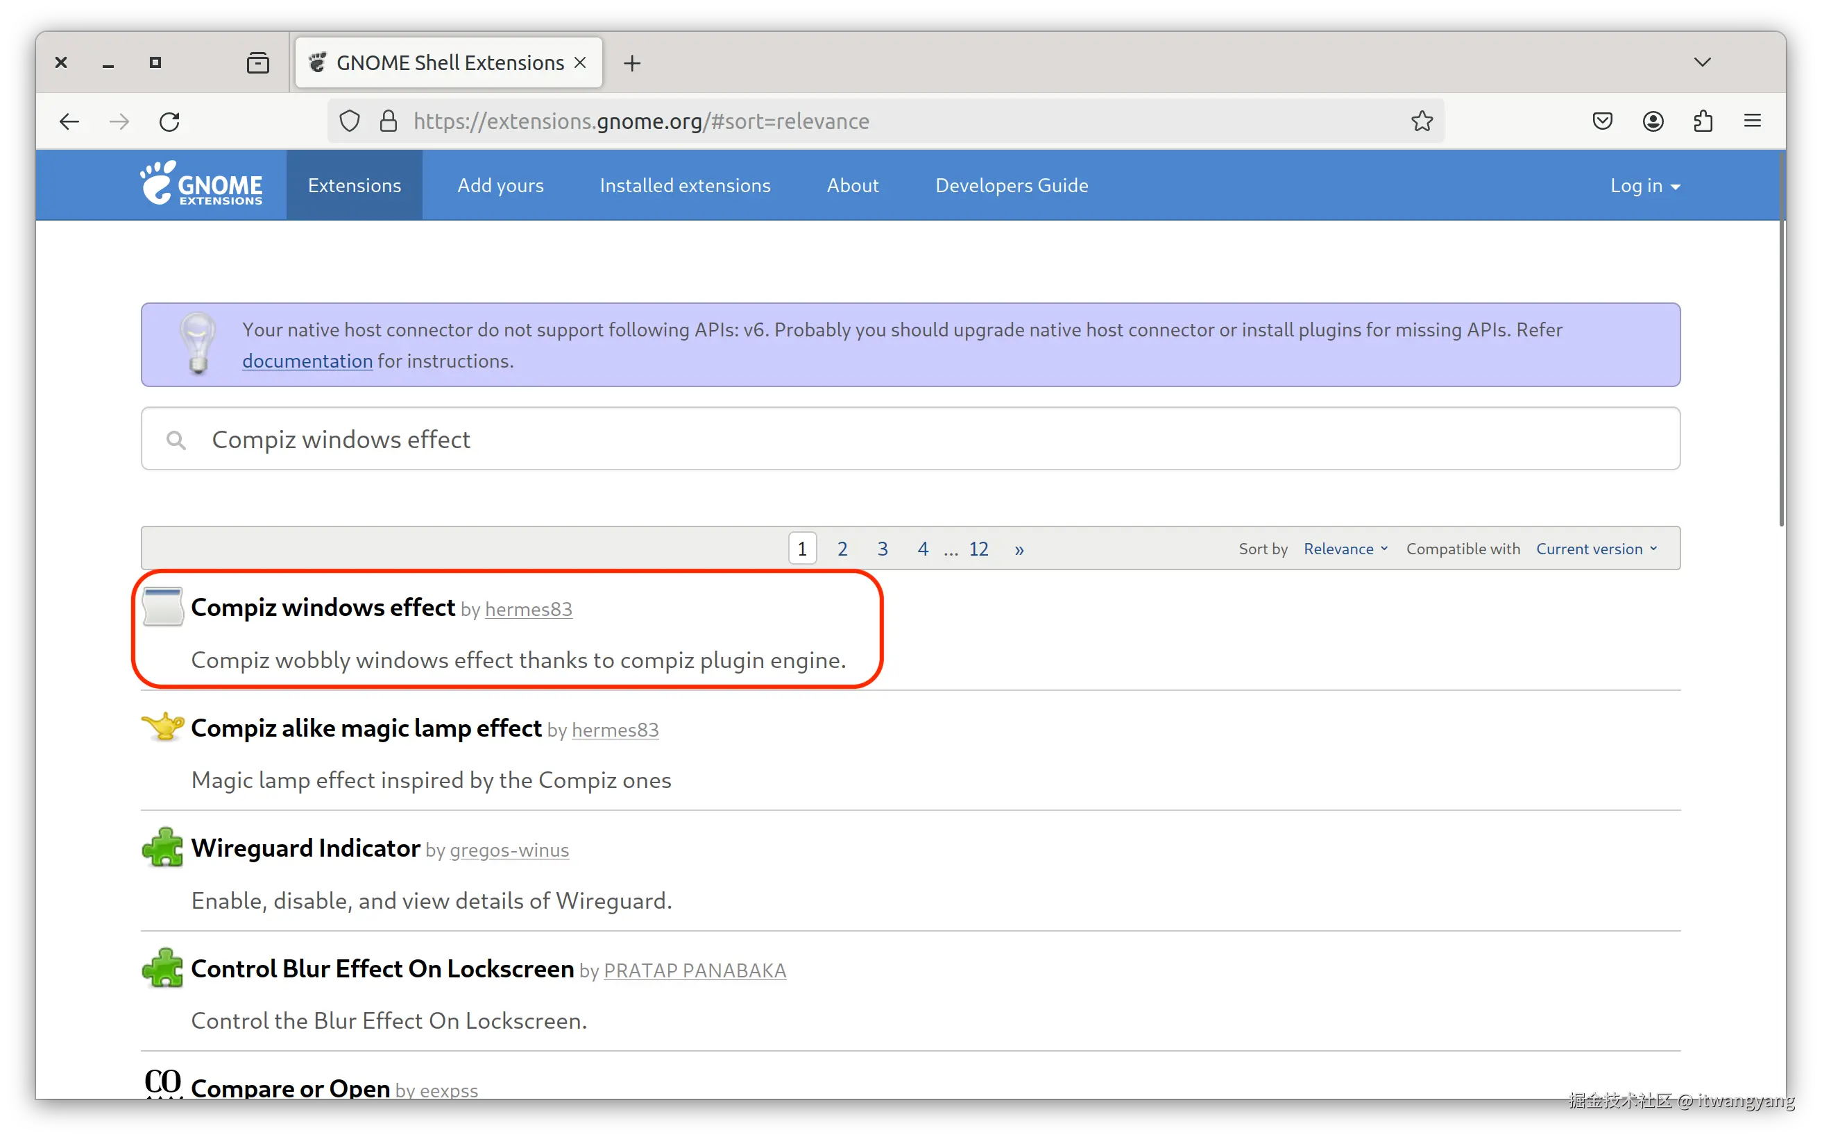Expand the list all tabs chevron
The height and width of the screenshot is (1139, 1822).
pos(1702,62)
